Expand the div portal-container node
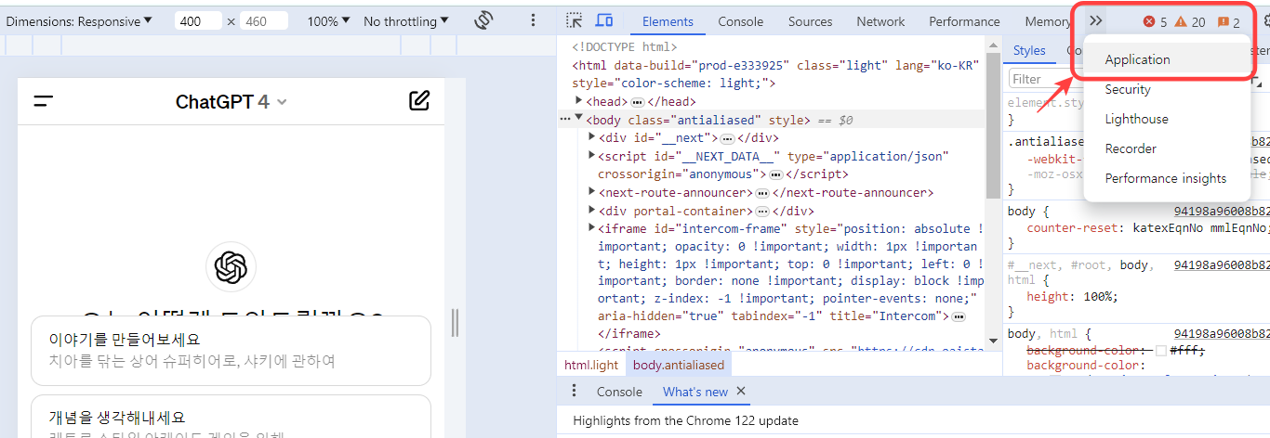This screenshot has height=438, width=1270. point(593,211)
